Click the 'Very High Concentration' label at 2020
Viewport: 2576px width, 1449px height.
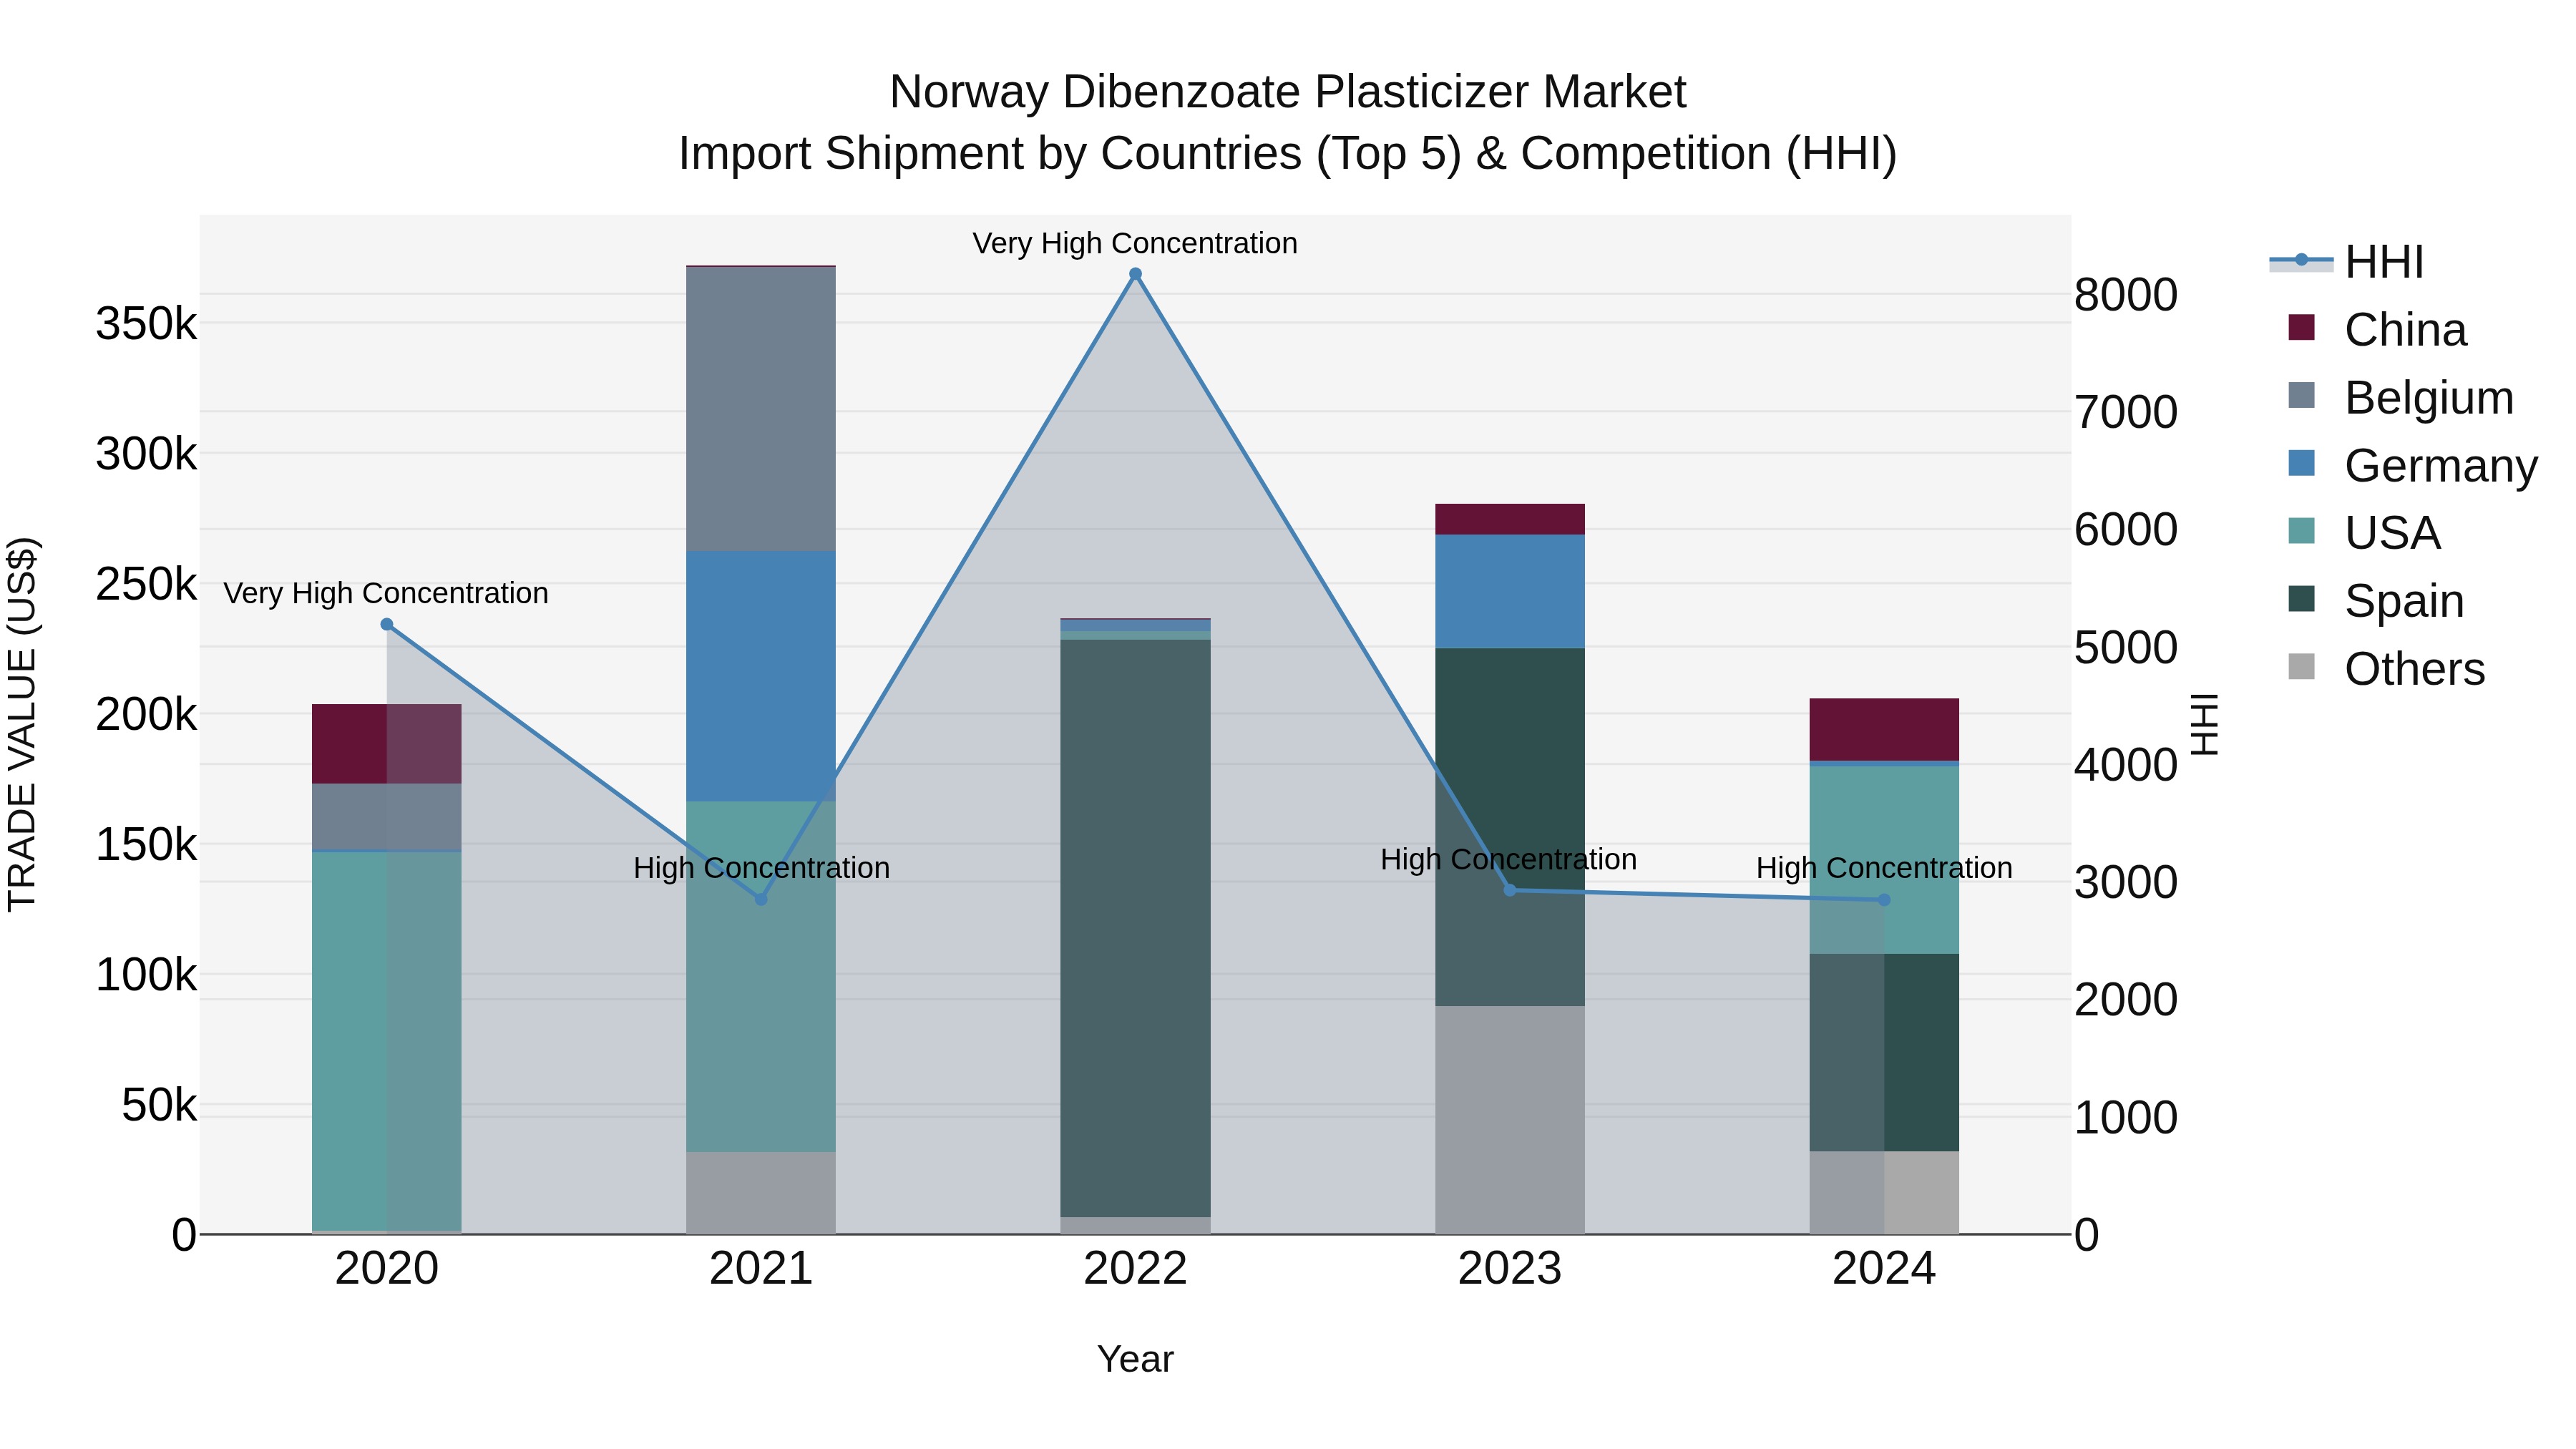[x=386, y=593]
